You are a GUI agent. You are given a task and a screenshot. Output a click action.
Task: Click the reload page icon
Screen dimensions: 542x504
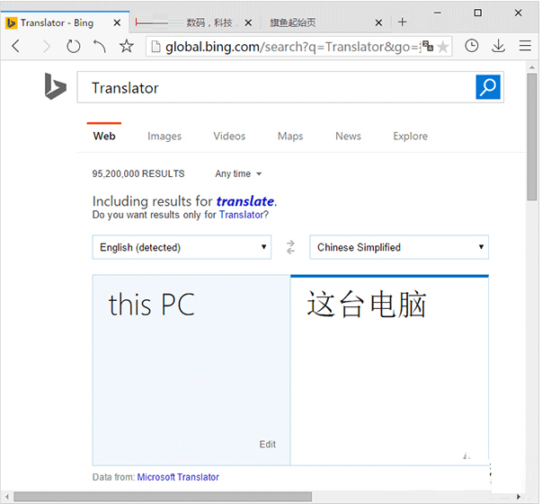click(74, 46)
